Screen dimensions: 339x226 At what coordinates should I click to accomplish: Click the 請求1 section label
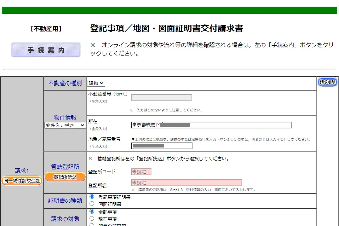pyautogui.click(x=21, y=170)
